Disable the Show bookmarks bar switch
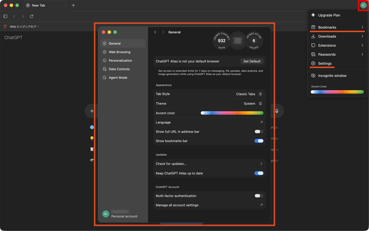This screenshot has height=231, width=369. pyautogui.click(x=259, y=141)
